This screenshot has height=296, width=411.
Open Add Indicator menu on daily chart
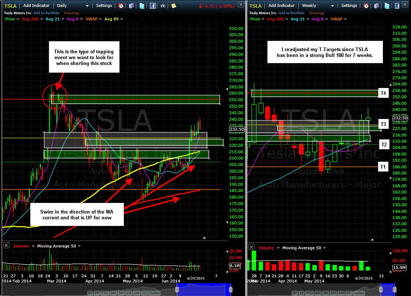(x=36, y=5)
